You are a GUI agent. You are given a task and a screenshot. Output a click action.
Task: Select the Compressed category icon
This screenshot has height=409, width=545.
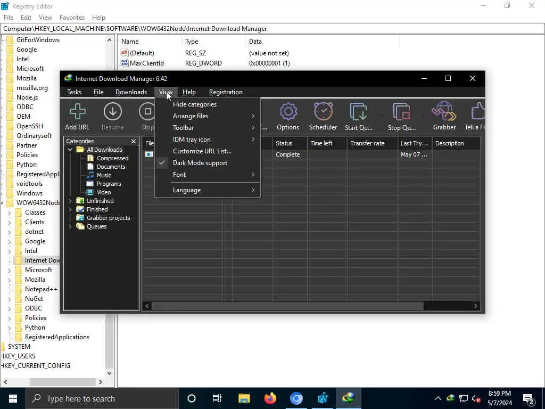[90, 158]
